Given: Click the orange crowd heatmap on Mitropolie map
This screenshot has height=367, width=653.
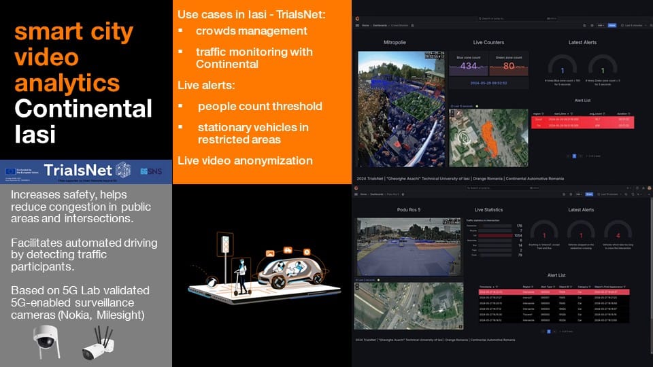Looking at the screenshot, I should click(x=490, y=138).
